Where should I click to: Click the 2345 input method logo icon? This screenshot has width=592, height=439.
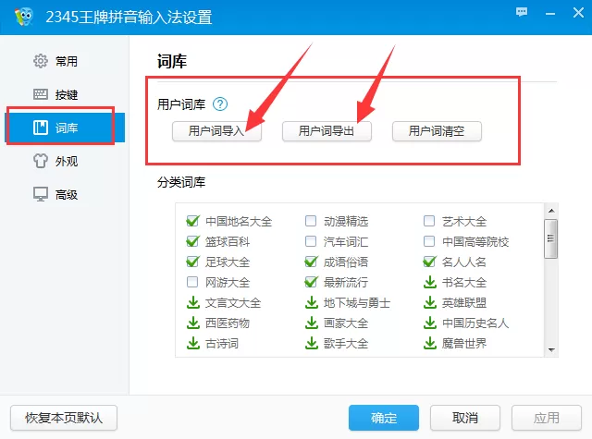(24, 17)
